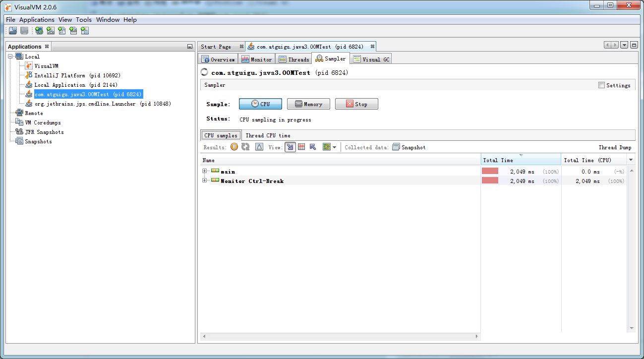Show opened documents list dropdown

624,45
